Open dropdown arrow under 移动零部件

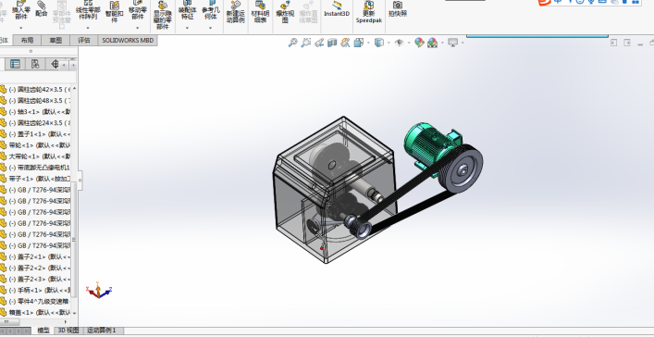tap(138, 28)
